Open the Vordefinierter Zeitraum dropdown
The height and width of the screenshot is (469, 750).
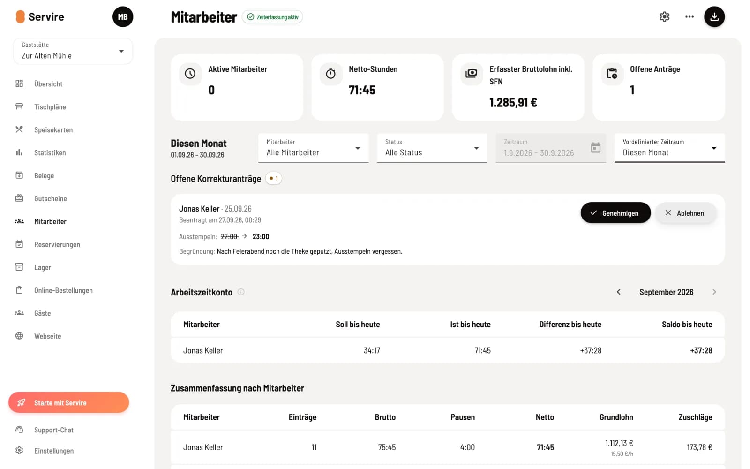coord(669,148)
